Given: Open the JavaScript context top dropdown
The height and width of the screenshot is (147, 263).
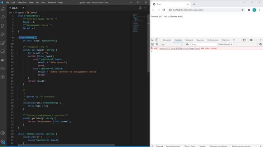Looking at the screenshot, I should [172, 45].
